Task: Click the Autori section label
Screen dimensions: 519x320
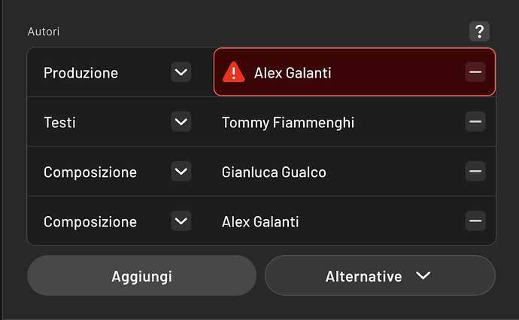Action: coord(44,32)
